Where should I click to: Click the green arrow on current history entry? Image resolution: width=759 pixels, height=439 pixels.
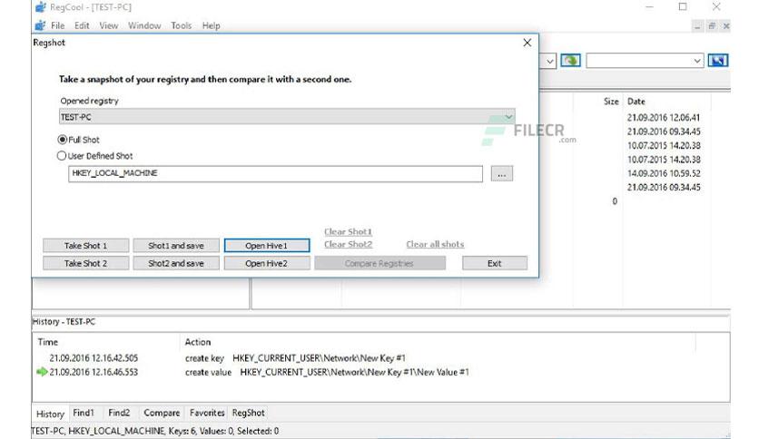click(x=42, y=372)
